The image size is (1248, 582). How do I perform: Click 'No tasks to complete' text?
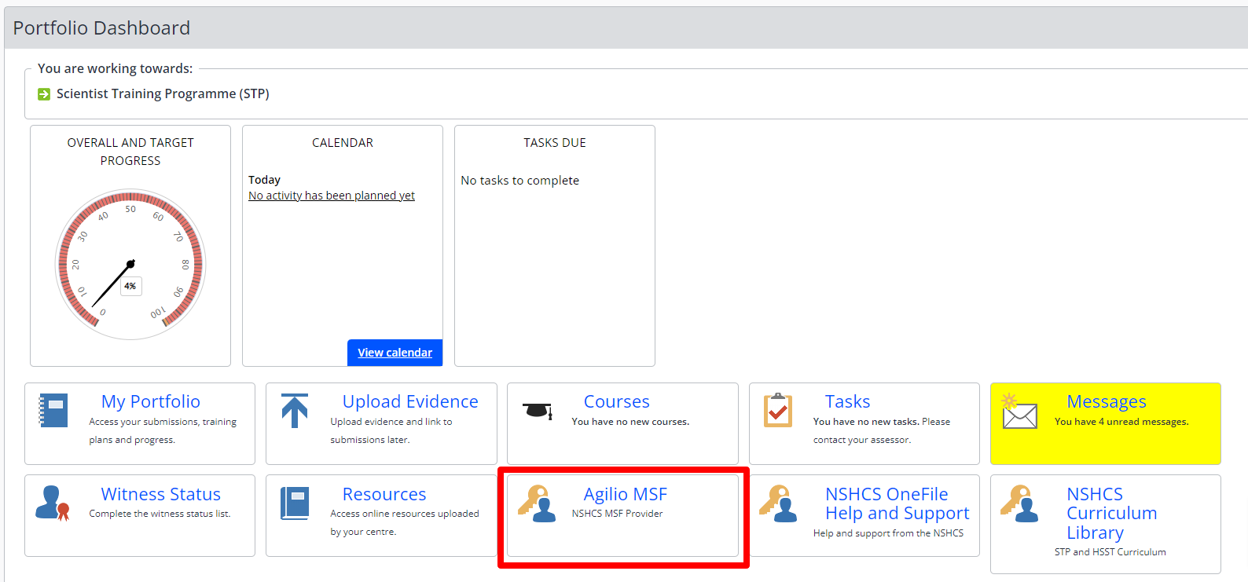click(x=519, y=181)
